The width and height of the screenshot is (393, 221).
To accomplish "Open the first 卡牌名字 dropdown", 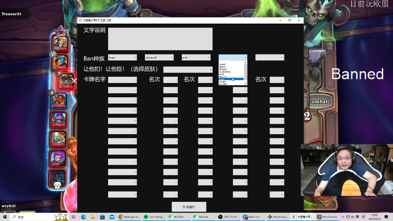I will [x=122, y=80].
